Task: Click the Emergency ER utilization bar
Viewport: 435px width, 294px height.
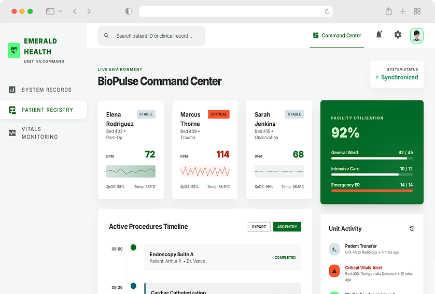Action: click(x=372, y=190)
